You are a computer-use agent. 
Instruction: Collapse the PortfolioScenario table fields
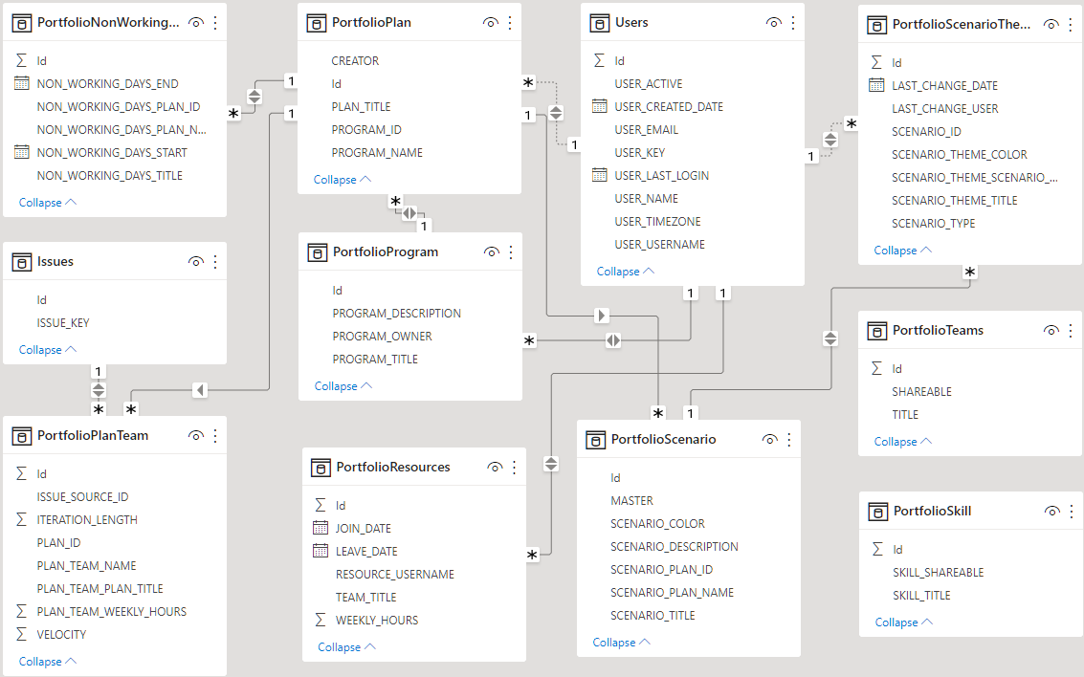621,643
